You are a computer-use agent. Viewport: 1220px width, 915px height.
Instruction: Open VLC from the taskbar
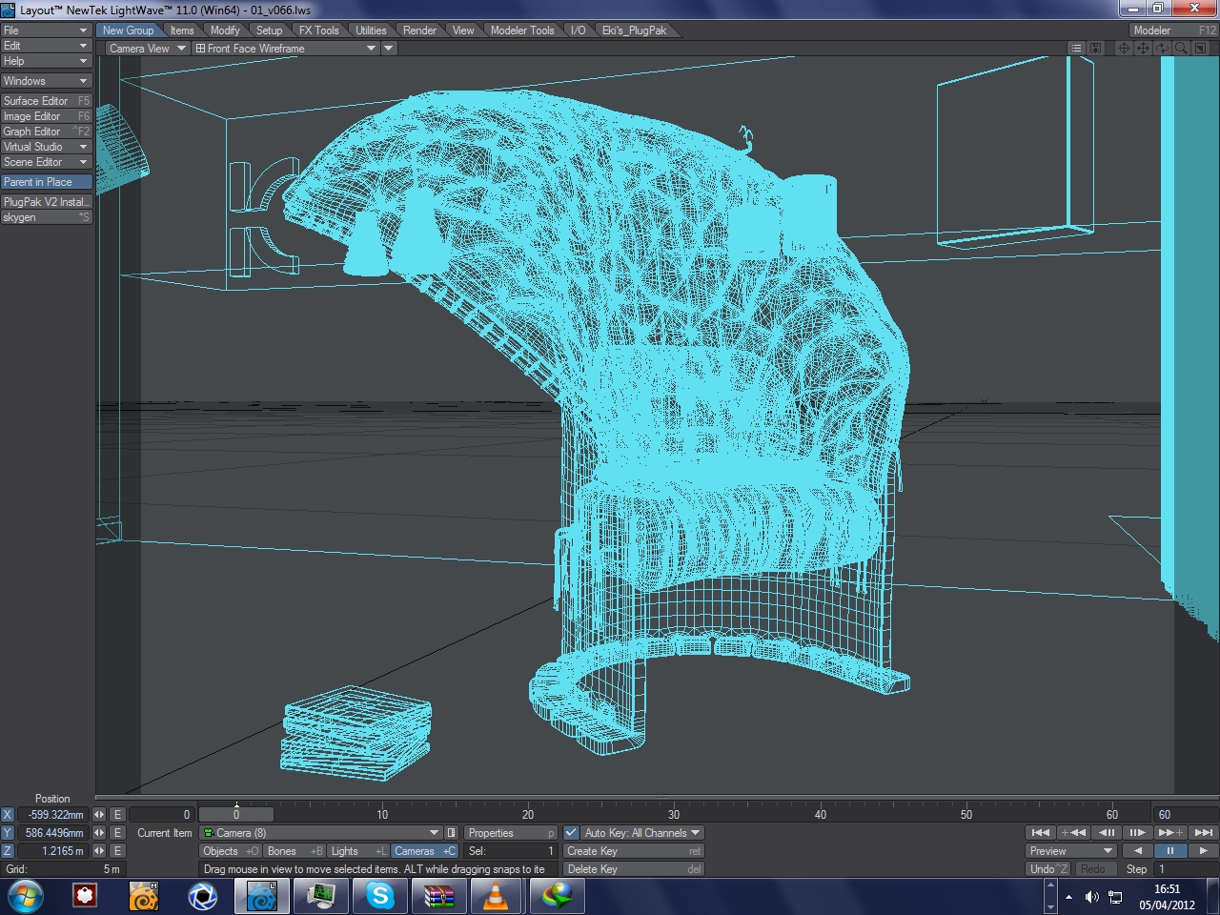click(x=496, y=896)
